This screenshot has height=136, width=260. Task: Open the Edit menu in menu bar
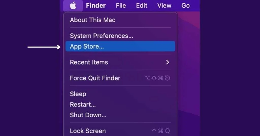tap(142, 6)
